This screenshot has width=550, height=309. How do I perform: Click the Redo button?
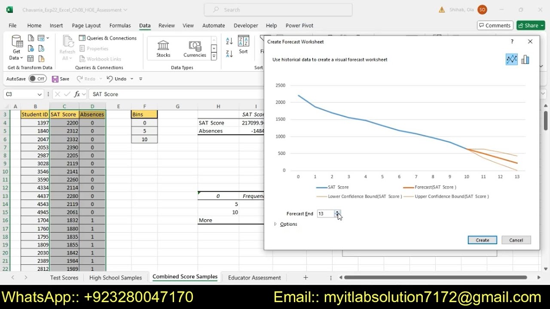click(x=86, y=79)
